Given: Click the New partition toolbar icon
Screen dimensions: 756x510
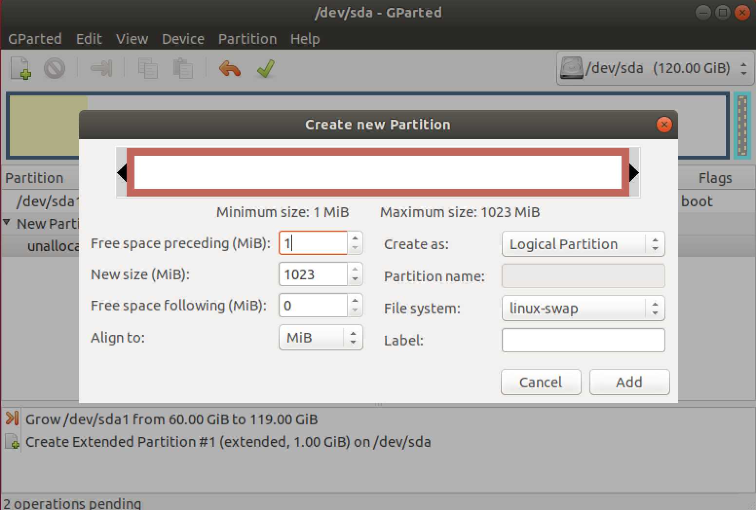Looking at the screenshot, I should pos(21,68).
